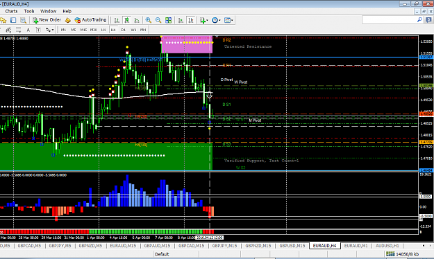434x259 pixels.
Task: Toggle chart auto scroll
Action: tap(181, 20)
